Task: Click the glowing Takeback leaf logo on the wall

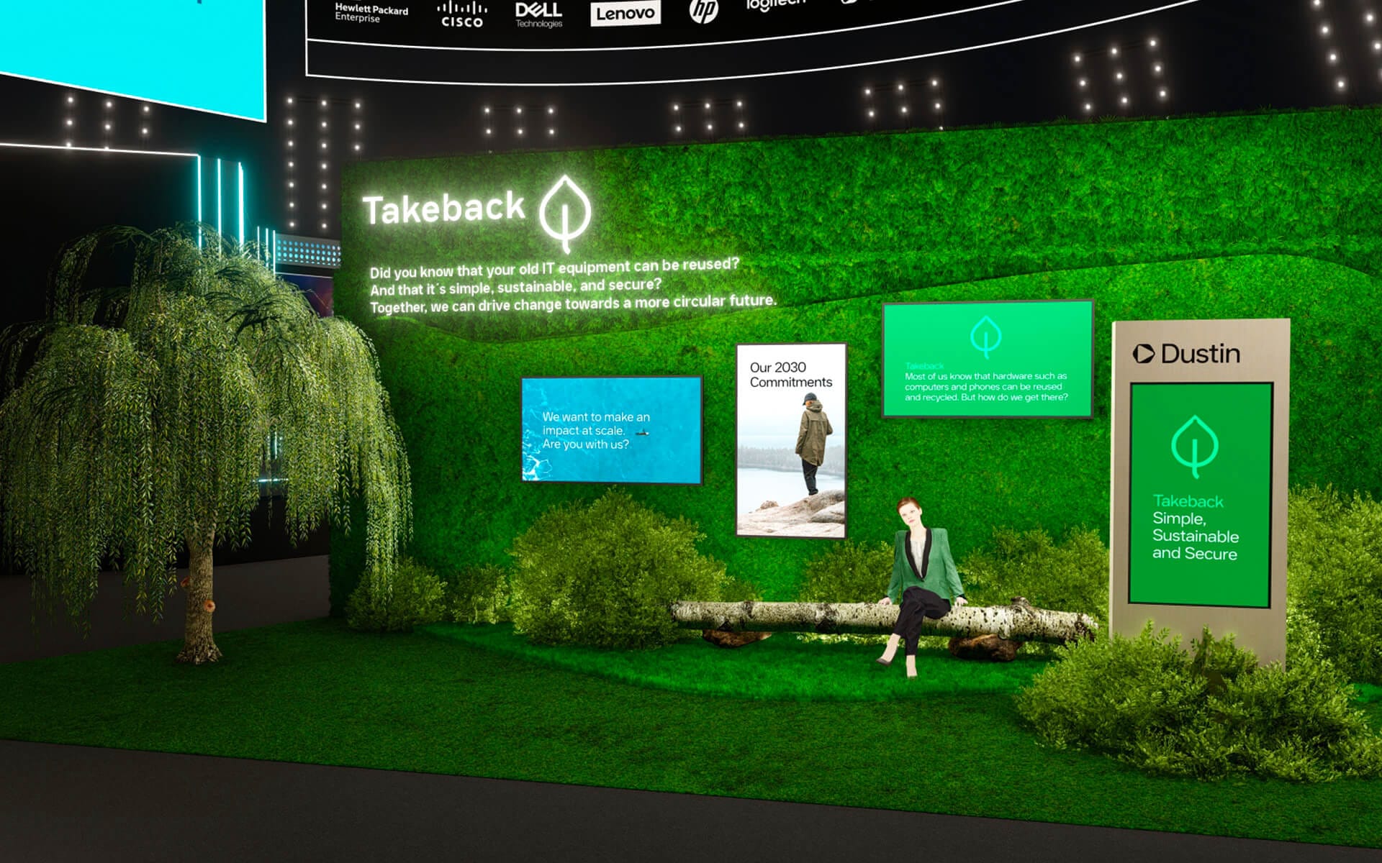Action: pyautogui.click(x=566, y=214)
